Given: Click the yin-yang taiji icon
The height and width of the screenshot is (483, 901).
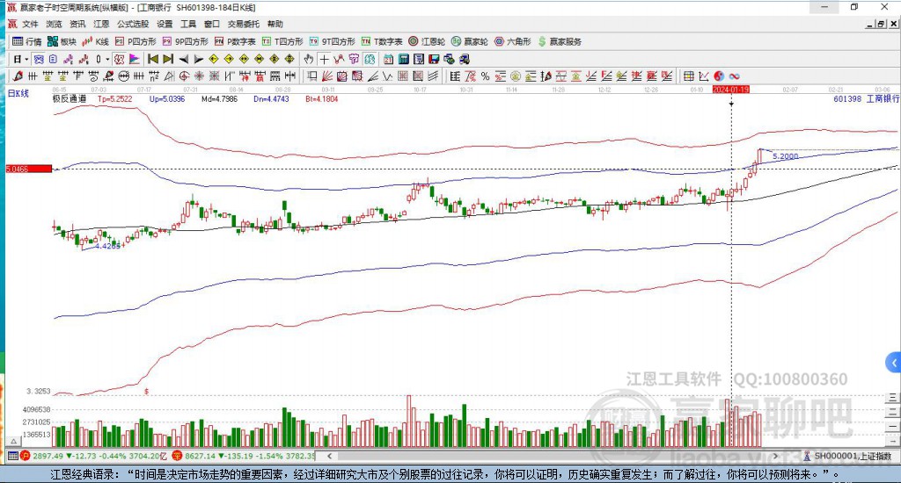Looking at the screenshot, I should click(719, 76).
